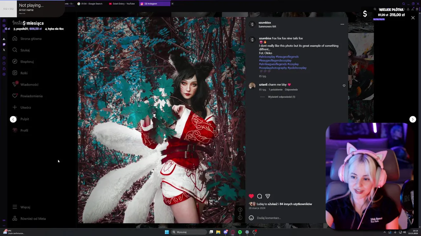421x236 pixels.
Task: Go to next post arrow
Action: [413, 119]
